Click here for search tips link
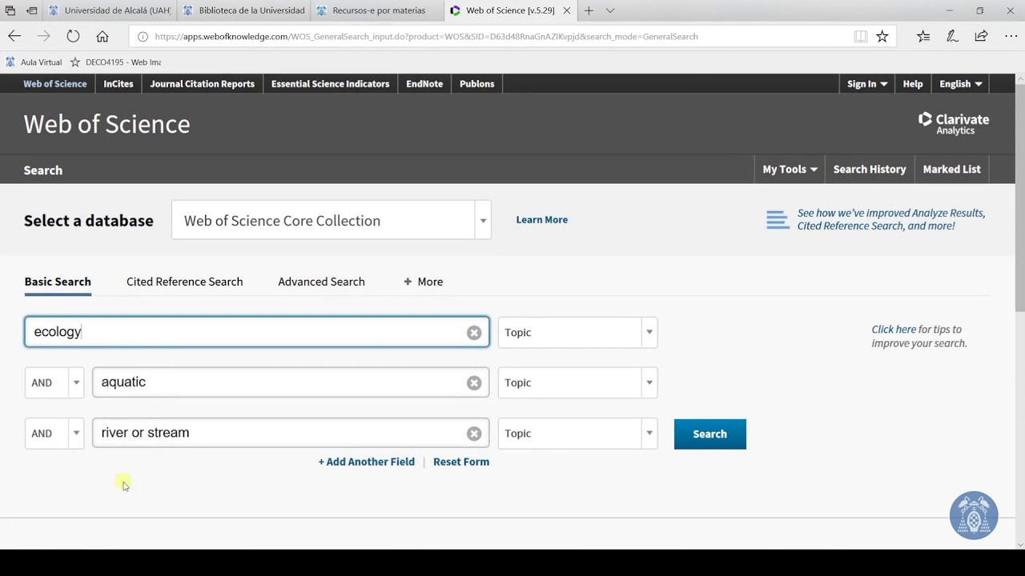Viewport: 1025px width, 576px height. [894, 329]
